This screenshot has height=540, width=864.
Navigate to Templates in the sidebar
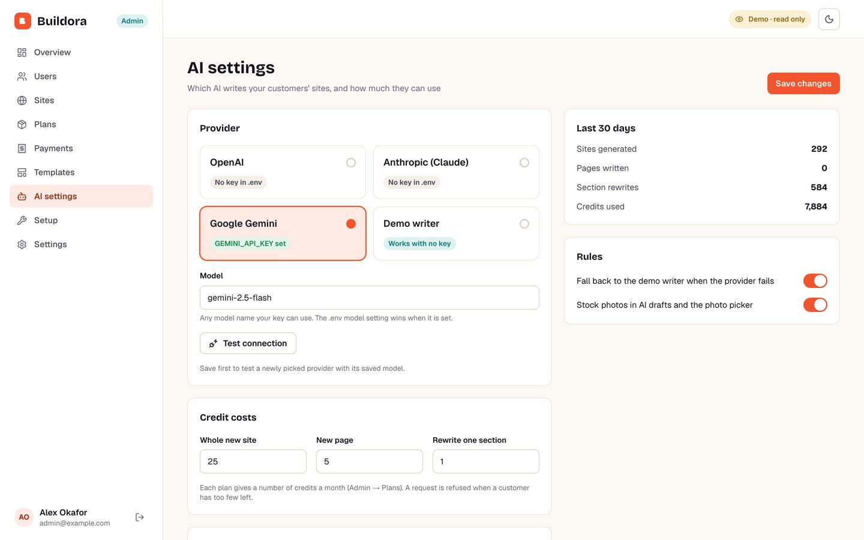point(82,172)
